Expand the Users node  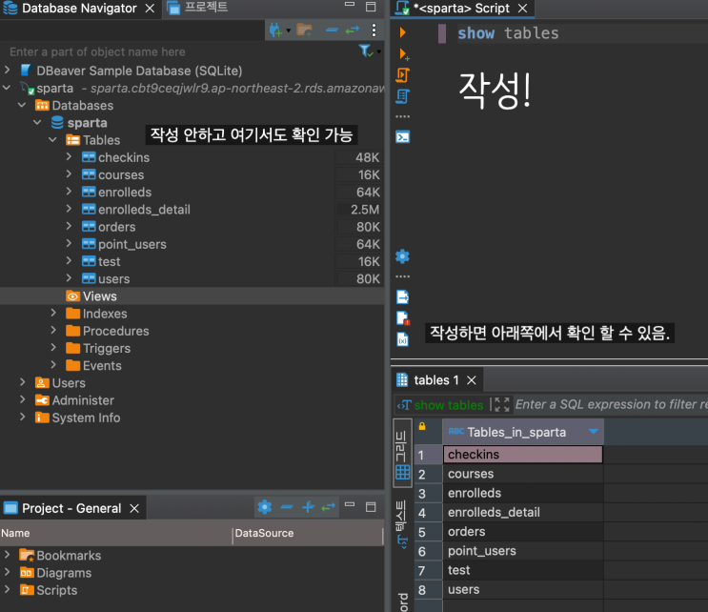pos(23,382)
